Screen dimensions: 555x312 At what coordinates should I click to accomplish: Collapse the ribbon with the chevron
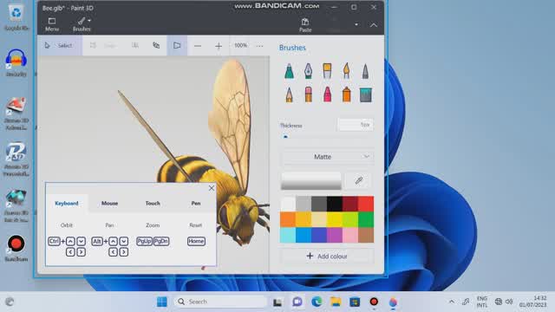pos(374,25)
